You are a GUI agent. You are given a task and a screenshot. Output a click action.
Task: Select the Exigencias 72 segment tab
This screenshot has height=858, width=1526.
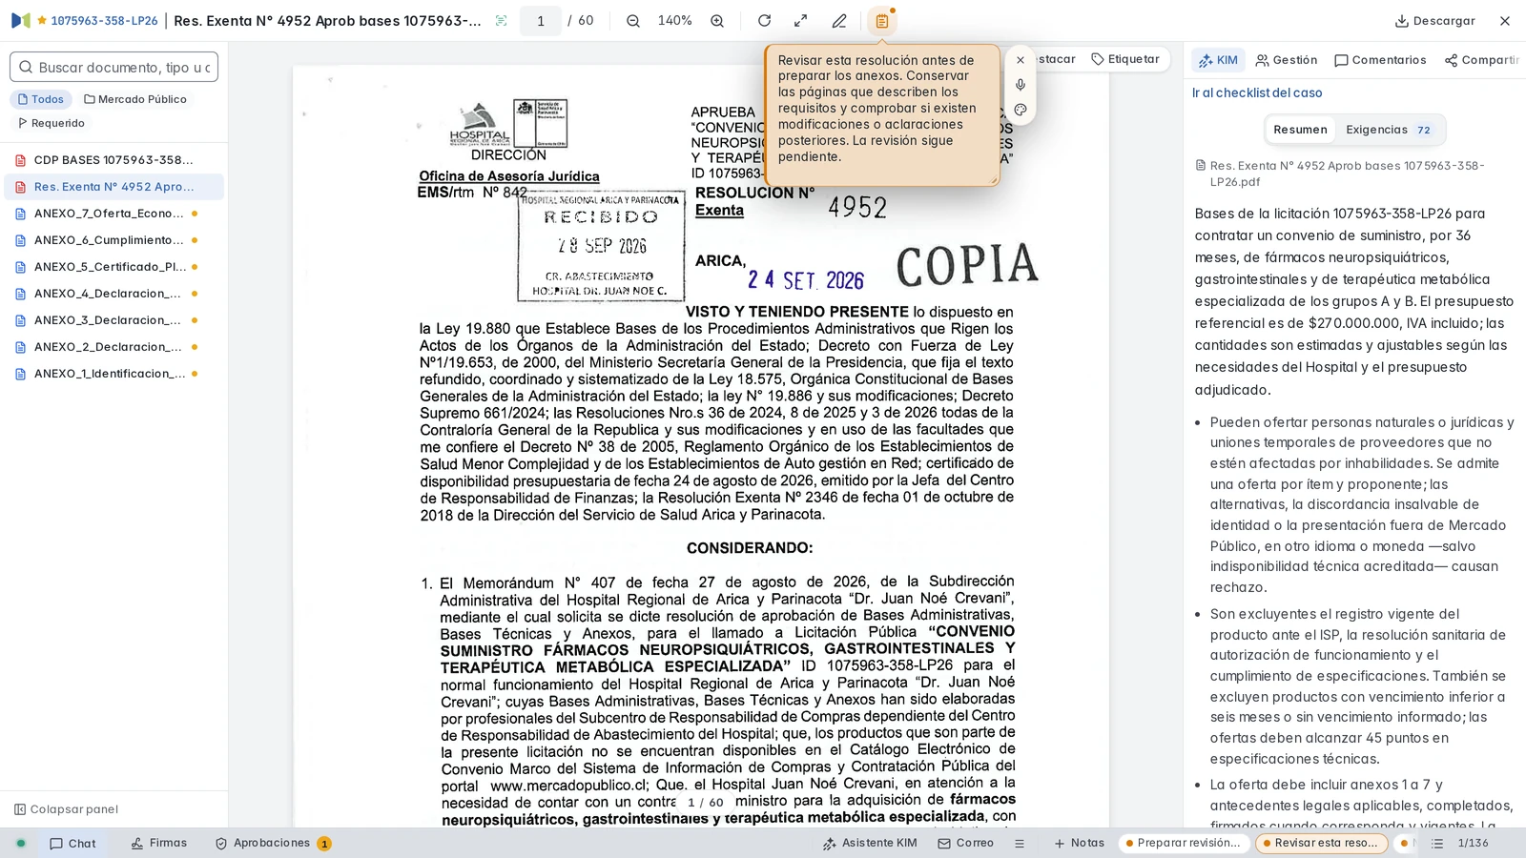coord(1389,130)
